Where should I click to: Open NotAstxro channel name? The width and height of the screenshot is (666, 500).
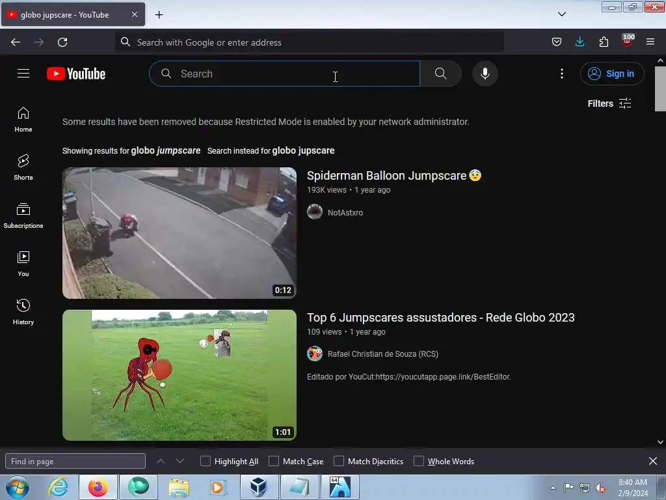[345, 213]
